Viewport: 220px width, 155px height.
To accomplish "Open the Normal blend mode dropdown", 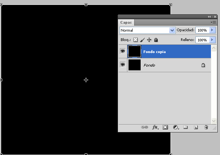I will (147, 30).
